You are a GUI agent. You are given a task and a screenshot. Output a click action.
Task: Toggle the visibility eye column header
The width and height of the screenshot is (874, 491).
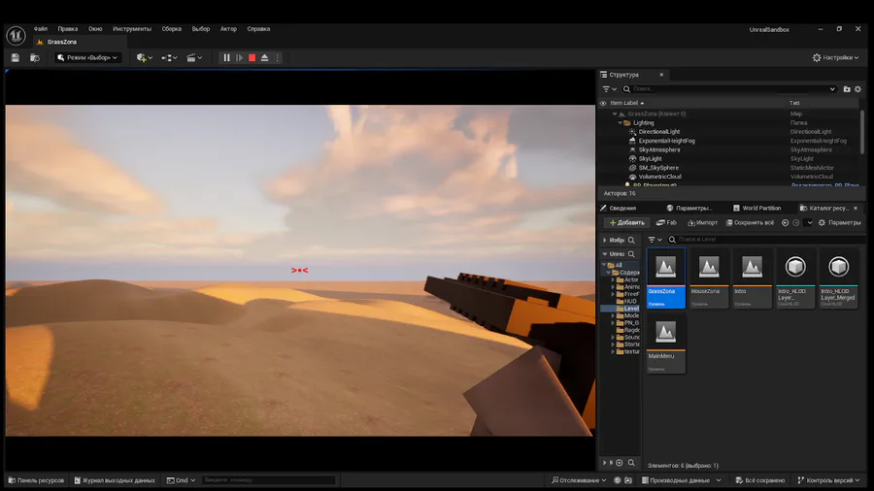pos(602,103)
